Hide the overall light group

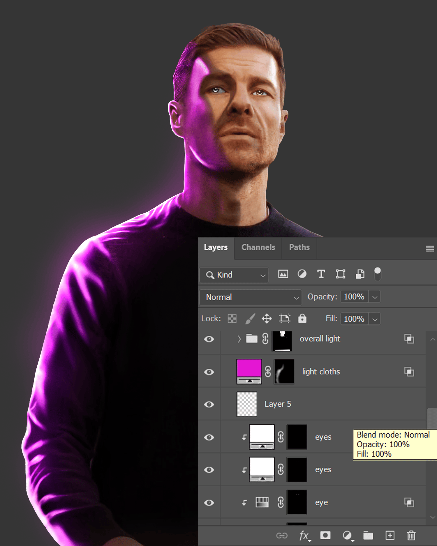(x=209, y=339)
